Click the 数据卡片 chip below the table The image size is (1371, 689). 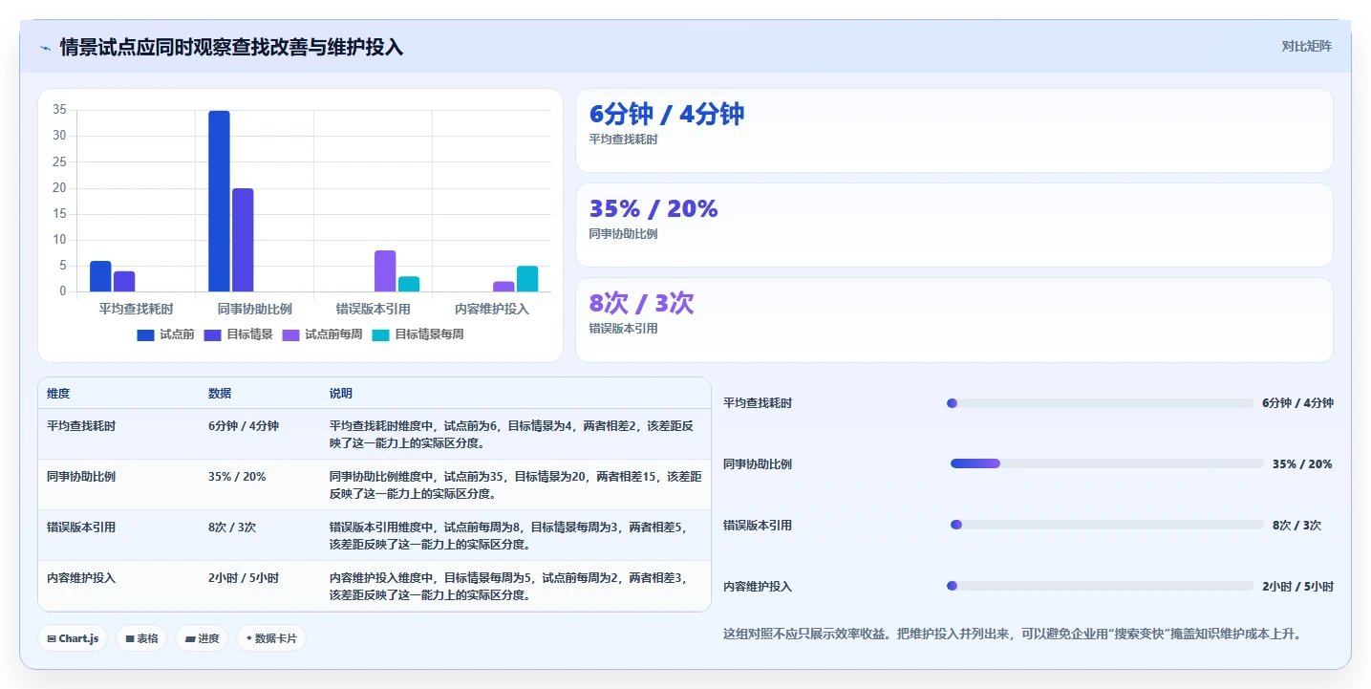[x=271, y=638]
